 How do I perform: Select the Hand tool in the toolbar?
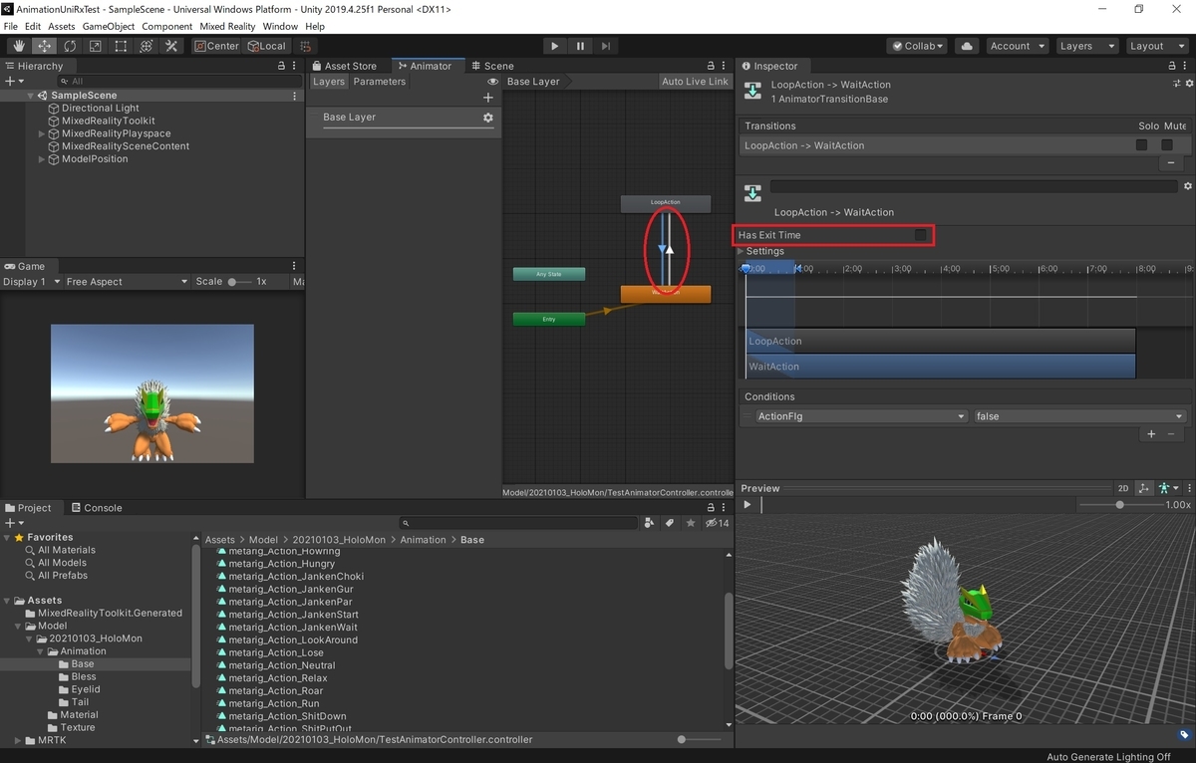19,46
